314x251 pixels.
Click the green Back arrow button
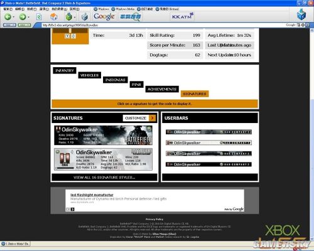point(8,17)
